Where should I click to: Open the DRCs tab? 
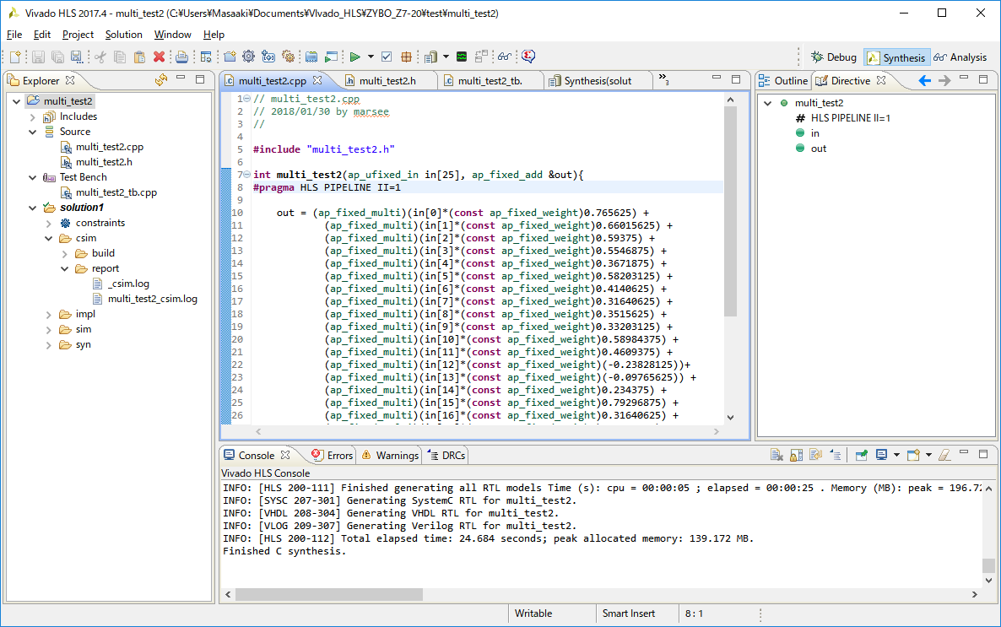[446, 455]
